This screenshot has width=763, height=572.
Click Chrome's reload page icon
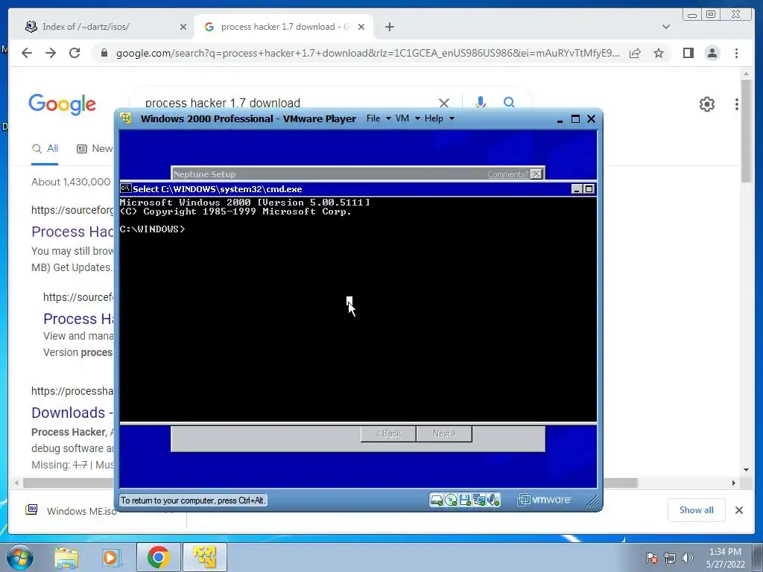click(75, 53)
